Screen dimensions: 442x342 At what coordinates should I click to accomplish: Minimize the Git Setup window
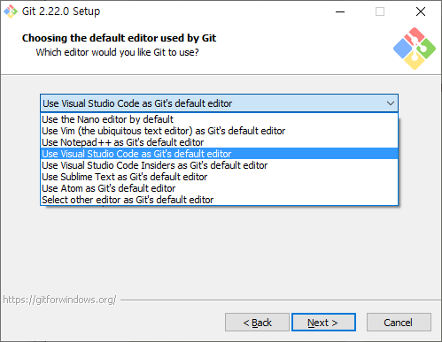click(340, 11)
